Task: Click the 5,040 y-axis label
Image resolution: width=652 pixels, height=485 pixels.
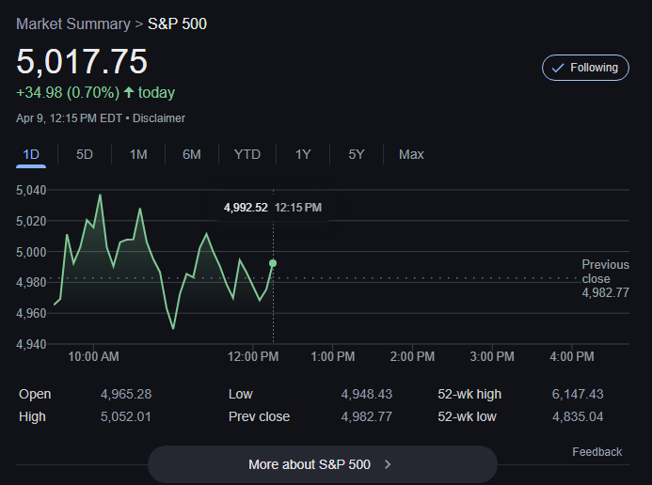Action: point(31,190)
